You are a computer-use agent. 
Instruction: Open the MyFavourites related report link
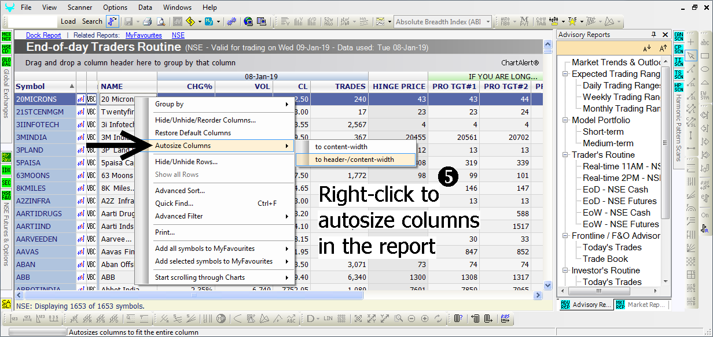click(145, 35)
